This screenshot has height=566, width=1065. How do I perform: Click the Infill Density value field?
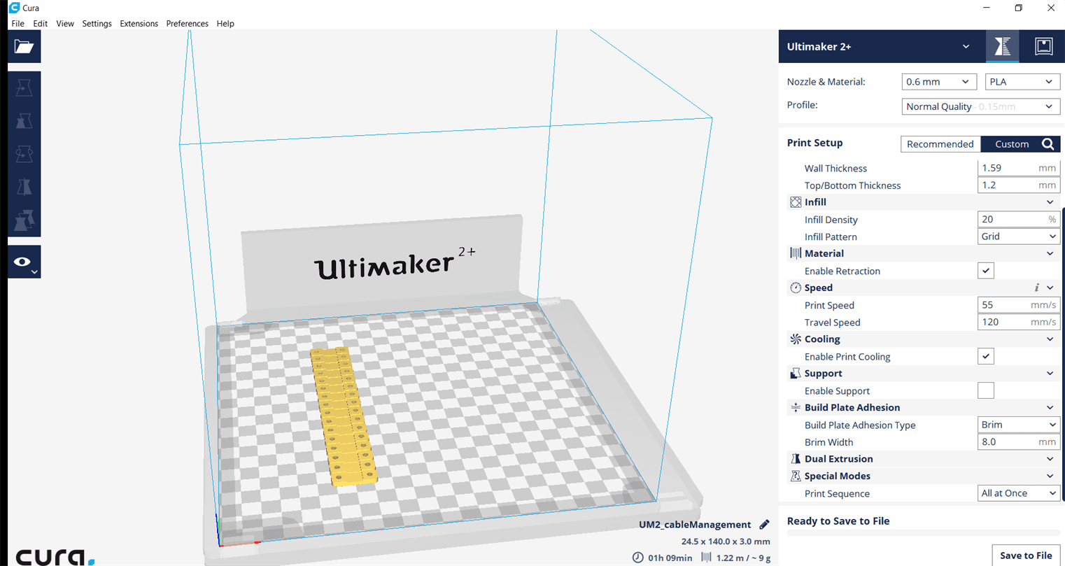click(x=1019, y=220)
